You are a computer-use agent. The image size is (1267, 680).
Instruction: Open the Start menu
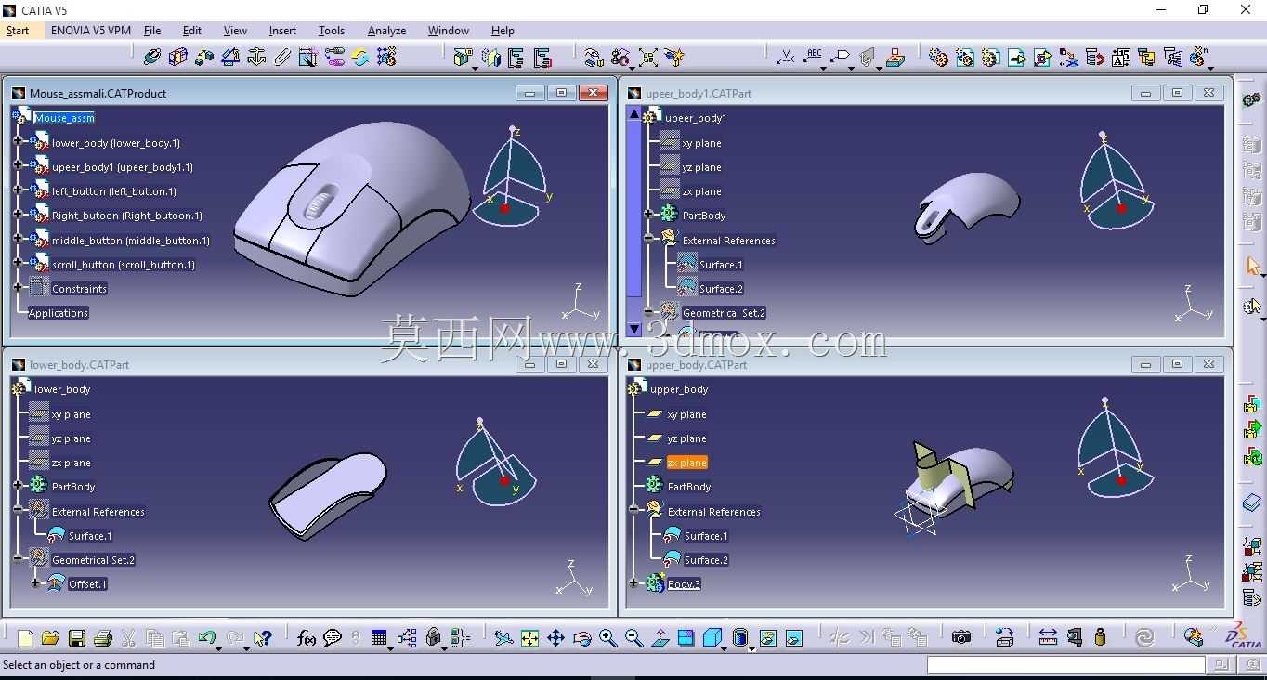(x=18, y=31)
